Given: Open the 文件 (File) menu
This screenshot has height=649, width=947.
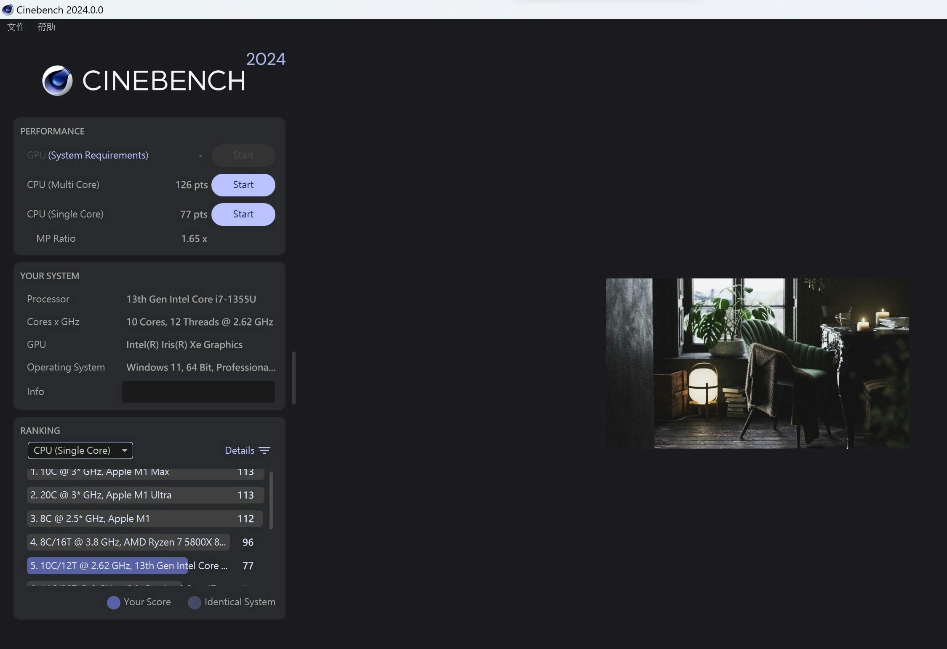Looking at the screenshot, I should tap(16, 27).
